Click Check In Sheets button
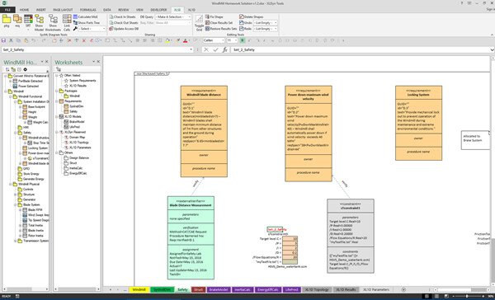 tap(122, 16)
